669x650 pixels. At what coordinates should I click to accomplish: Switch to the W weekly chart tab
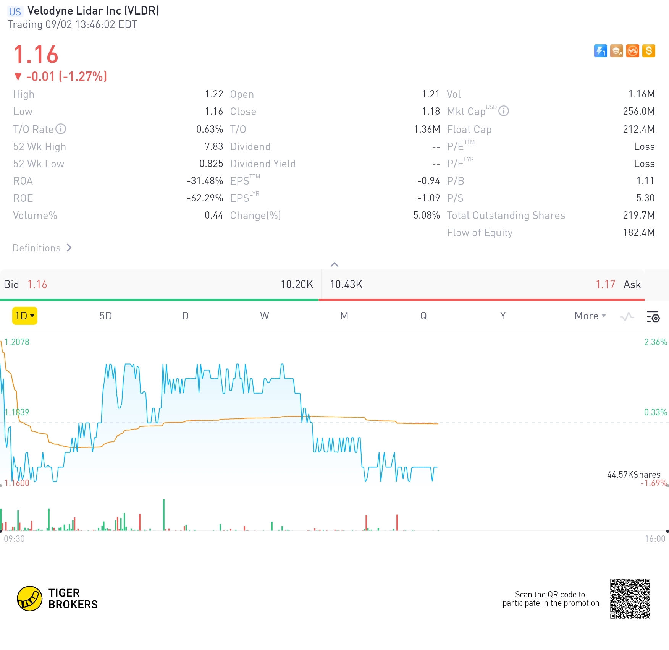265,316
